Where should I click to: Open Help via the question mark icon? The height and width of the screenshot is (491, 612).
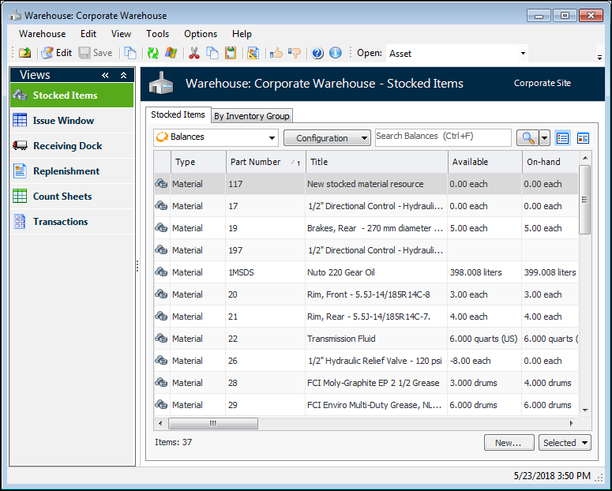click(x=317, y=53)
